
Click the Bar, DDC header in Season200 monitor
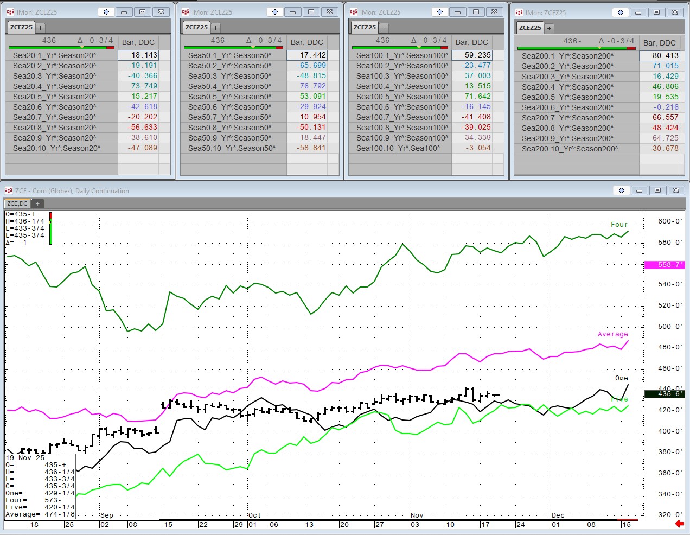[659, 43]
